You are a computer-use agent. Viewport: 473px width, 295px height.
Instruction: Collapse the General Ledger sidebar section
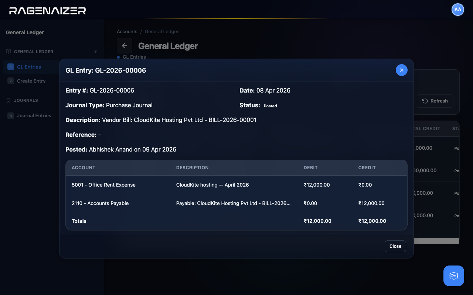(96, 52)
